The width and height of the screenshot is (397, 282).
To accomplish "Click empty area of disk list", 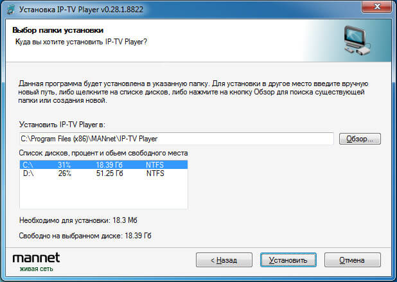I will coord(103,193).
